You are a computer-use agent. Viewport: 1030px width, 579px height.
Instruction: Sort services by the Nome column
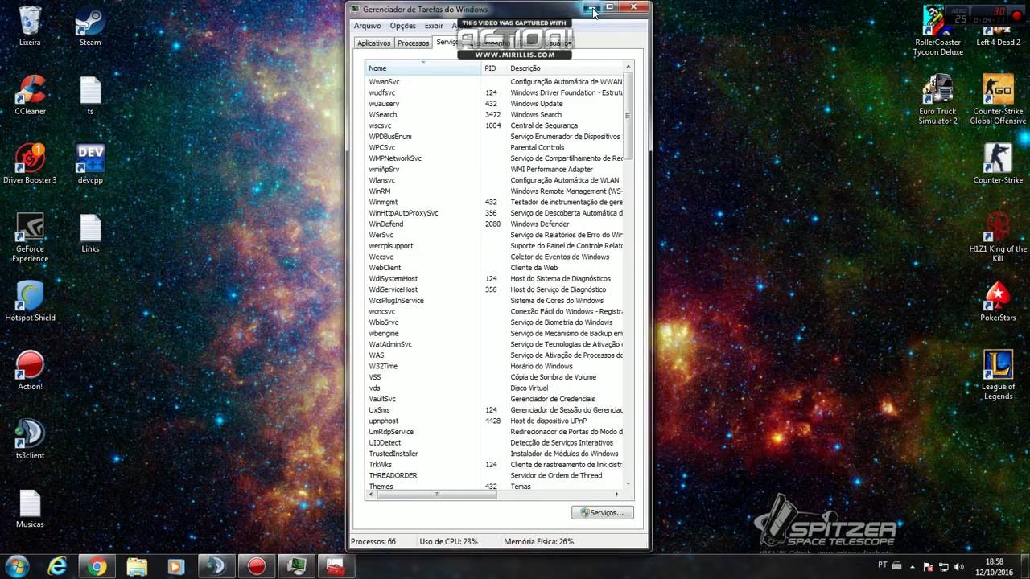(x=422, y=68)
